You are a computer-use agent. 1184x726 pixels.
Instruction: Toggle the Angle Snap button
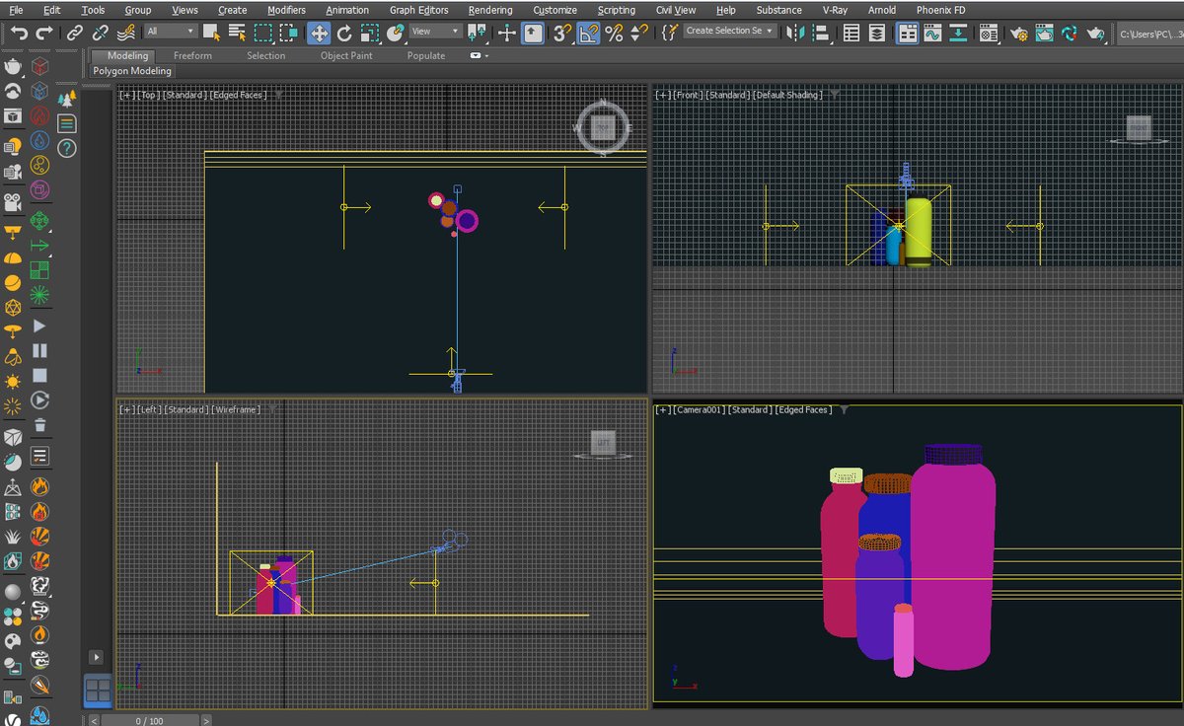tap(588, 33)
